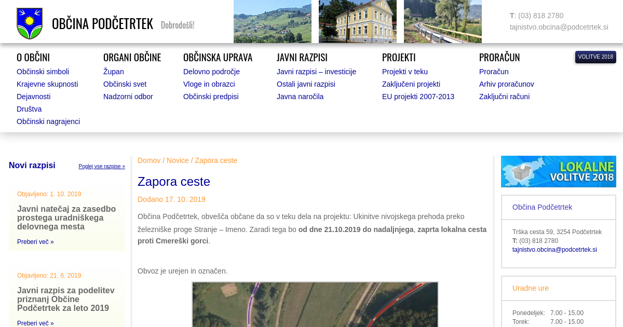The image size is (623, 327).
Task: Open the Domov breadcrumb link
Action: point(149,160)
